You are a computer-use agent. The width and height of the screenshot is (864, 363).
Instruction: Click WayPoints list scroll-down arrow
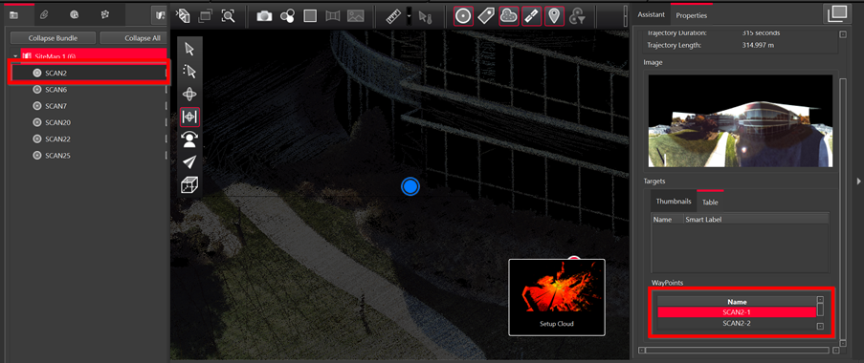coord(820,326)
